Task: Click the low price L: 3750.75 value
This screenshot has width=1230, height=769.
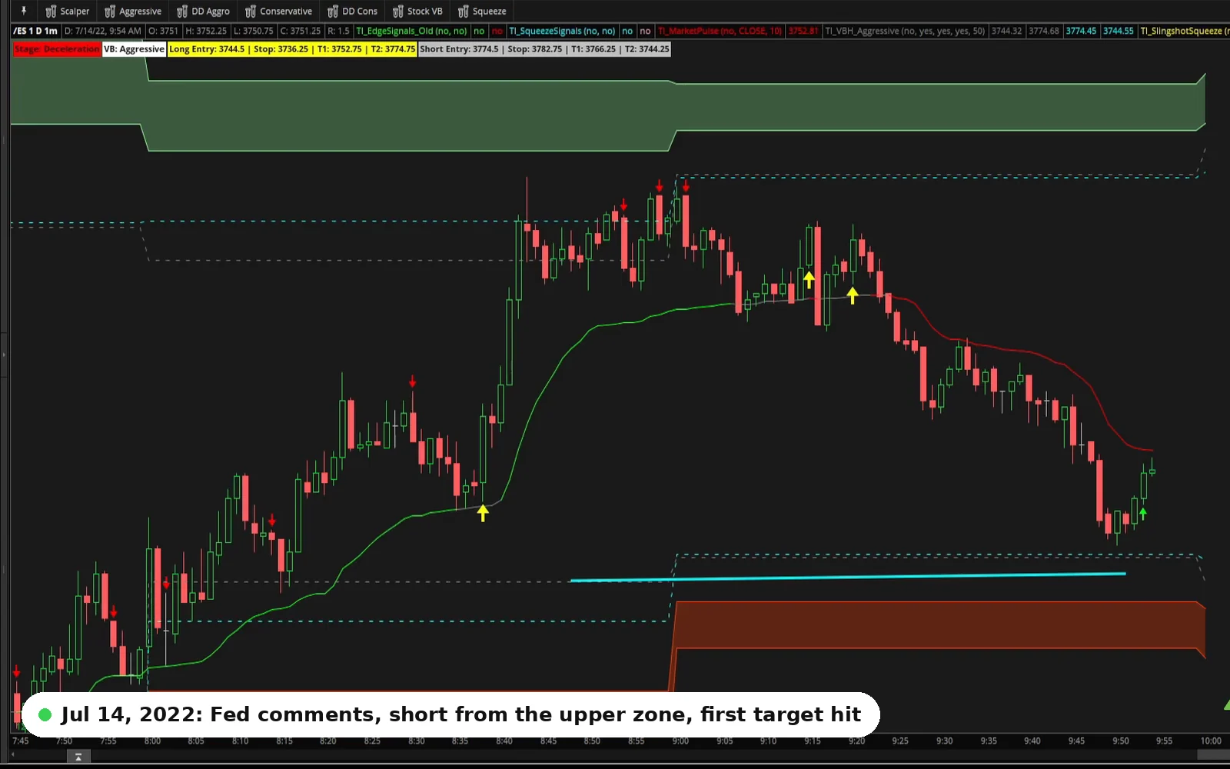Action: [x=254, y=31]
